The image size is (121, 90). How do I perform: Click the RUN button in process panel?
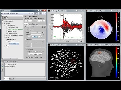(x=2, y=73)
